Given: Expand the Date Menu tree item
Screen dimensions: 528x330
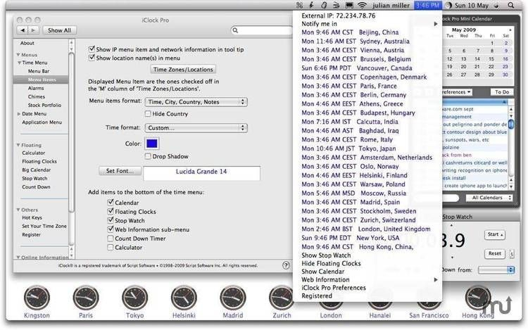Looking at the screenshot, I should [19, 114].
